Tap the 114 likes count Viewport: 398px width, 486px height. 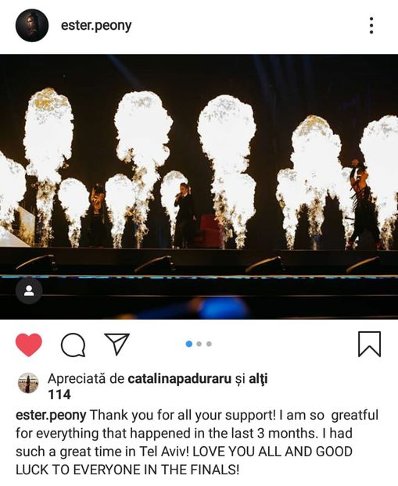[59, 395]
